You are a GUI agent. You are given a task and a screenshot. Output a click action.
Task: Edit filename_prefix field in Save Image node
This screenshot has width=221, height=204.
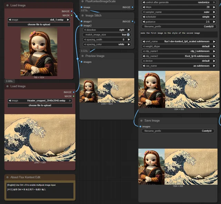pos(178,131)
